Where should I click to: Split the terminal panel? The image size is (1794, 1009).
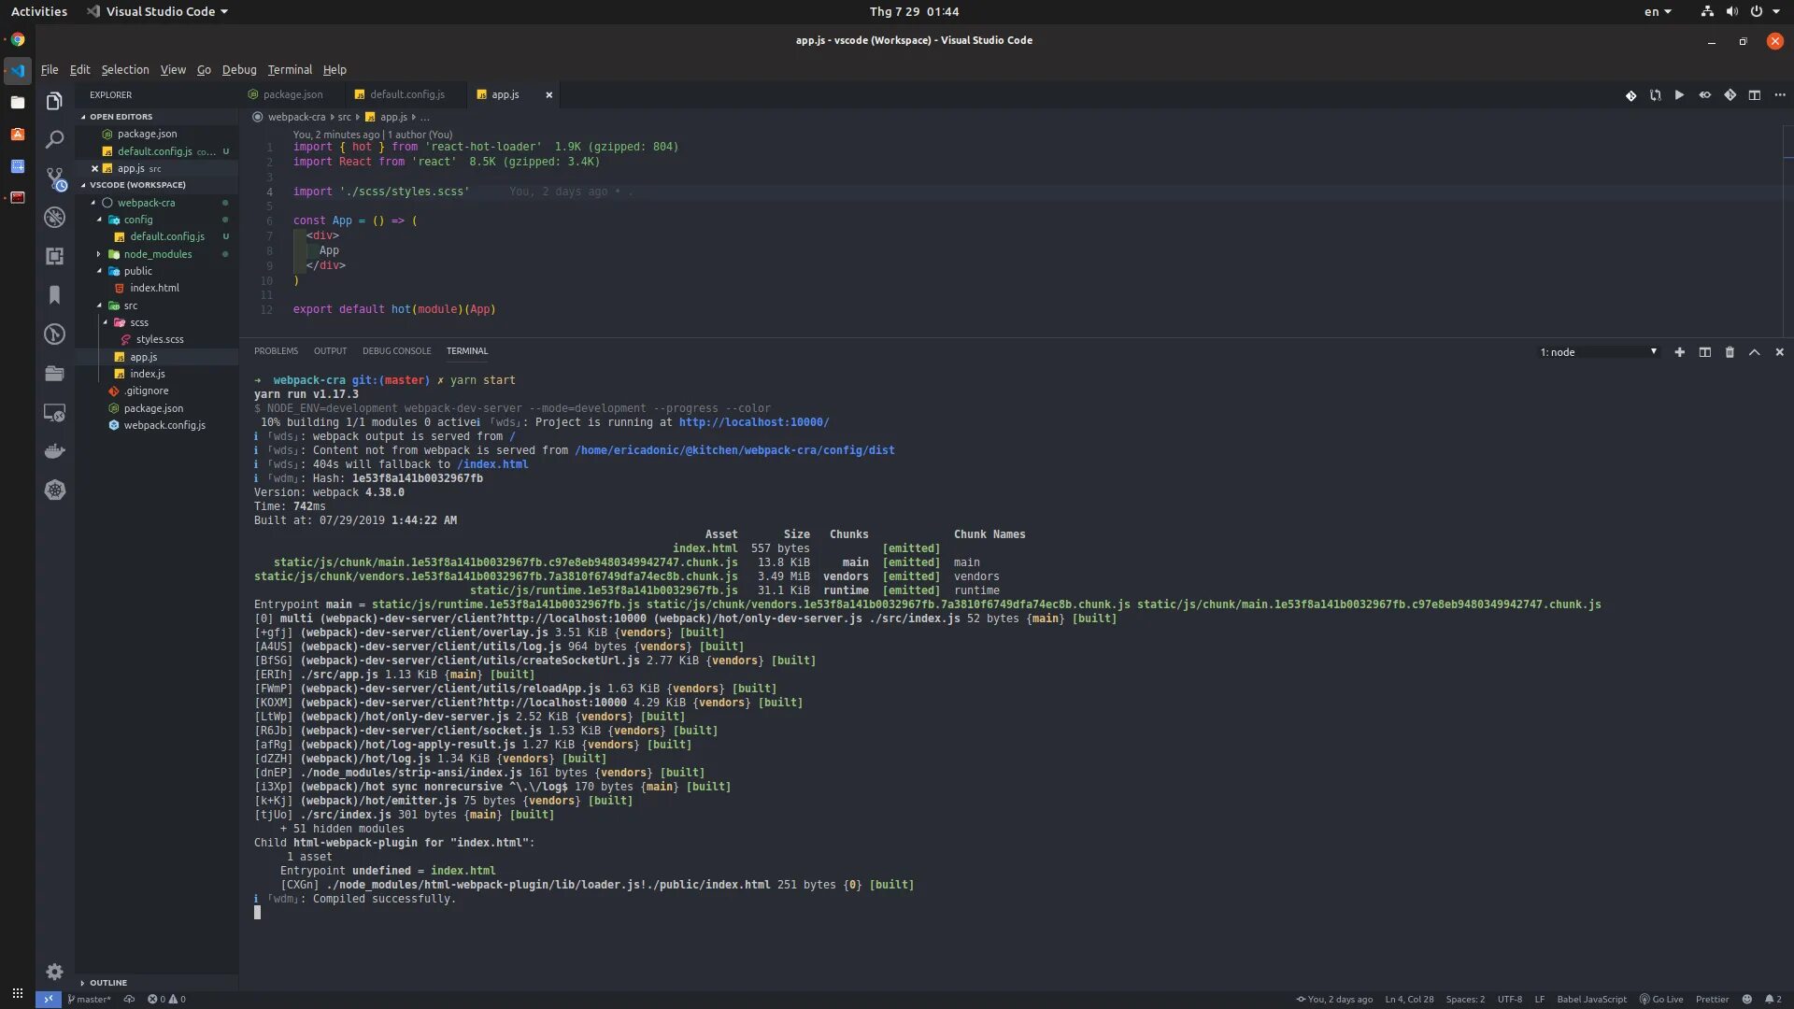pos(1704,352)
